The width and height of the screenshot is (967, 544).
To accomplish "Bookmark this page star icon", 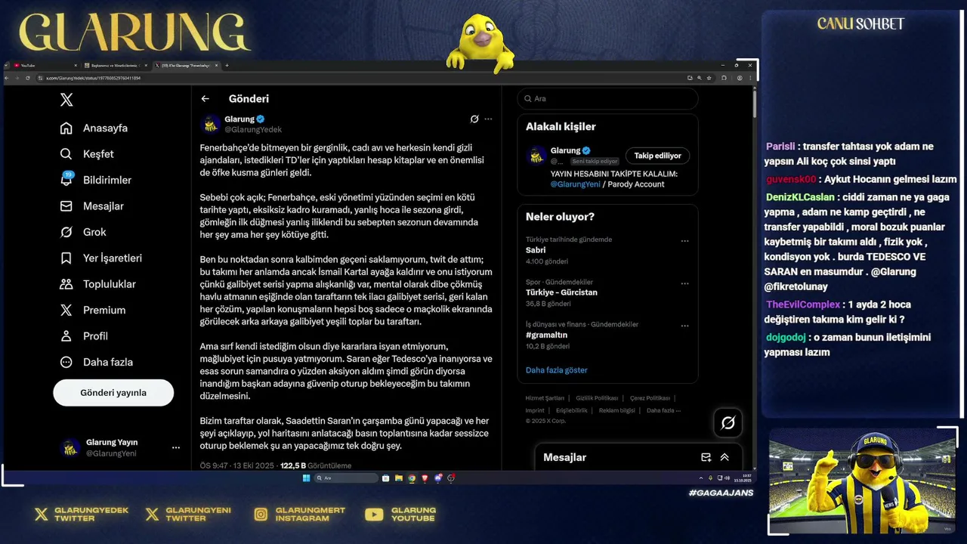I will (x=709, y=78).
